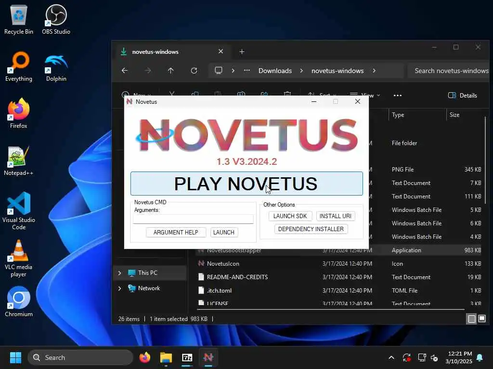Open Firefox from the taskbar
Image resolution: width=493 pixels, height=369 pixels.
[x=145, y=357]
